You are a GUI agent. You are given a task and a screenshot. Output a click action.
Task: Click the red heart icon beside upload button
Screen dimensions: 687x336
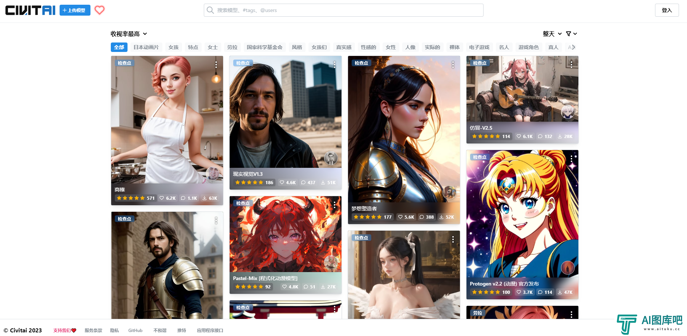tap(100, 10)
